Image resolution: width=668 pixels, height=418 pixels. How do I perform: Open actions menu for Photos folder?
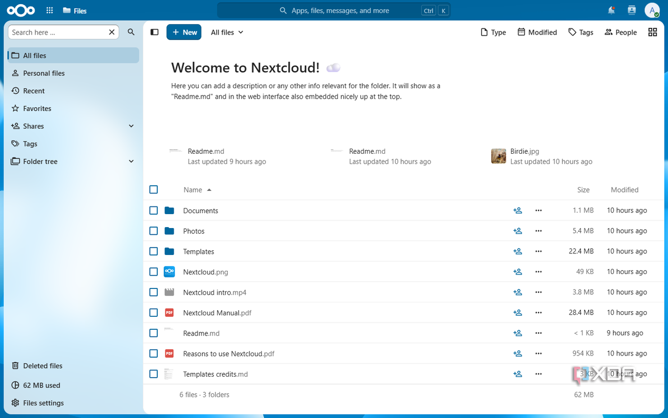(539, 231)
